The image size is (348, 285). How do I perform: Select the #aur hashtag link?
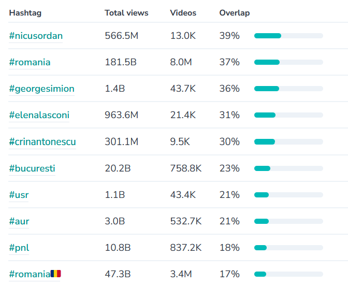coord(19,221)
